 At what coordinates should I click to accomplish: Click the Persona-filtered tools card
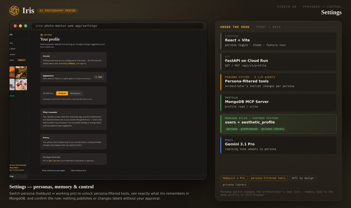coord(278,82)
